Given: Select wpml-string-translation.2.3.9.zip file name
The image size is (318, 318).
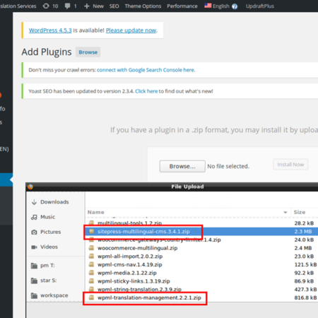Looking at the screenshot, I should coord(139,289).
